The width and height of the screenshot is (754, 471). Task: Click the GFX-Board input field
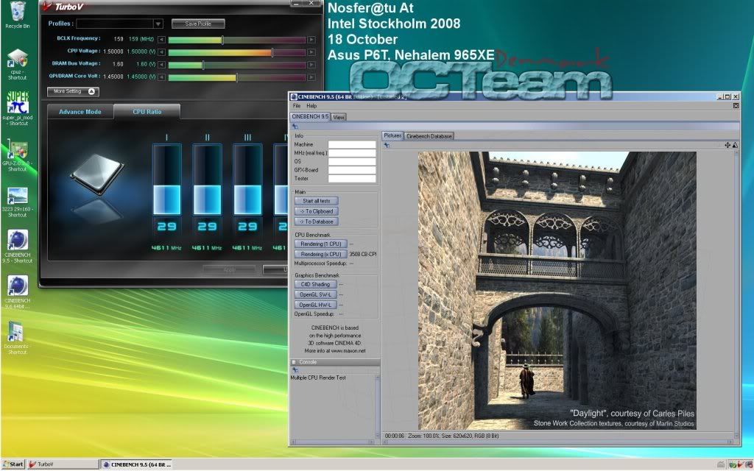pos(352,170)
